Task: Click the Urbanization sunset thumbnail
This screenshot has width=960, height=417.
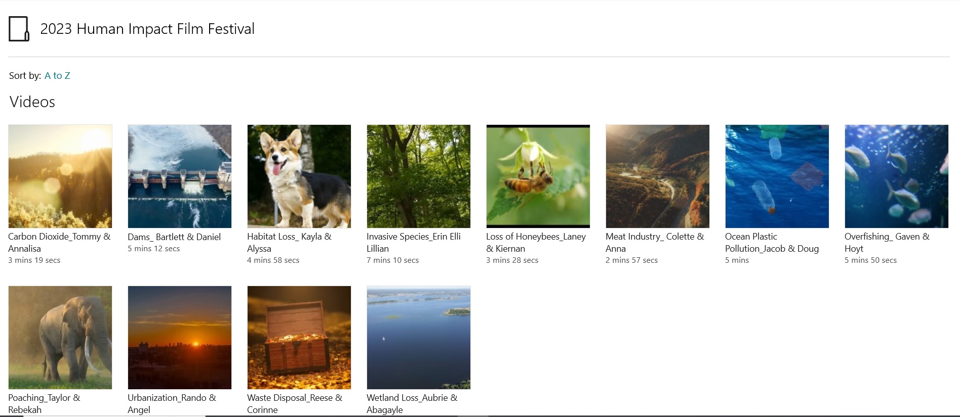Action: (x=180, y=338)
